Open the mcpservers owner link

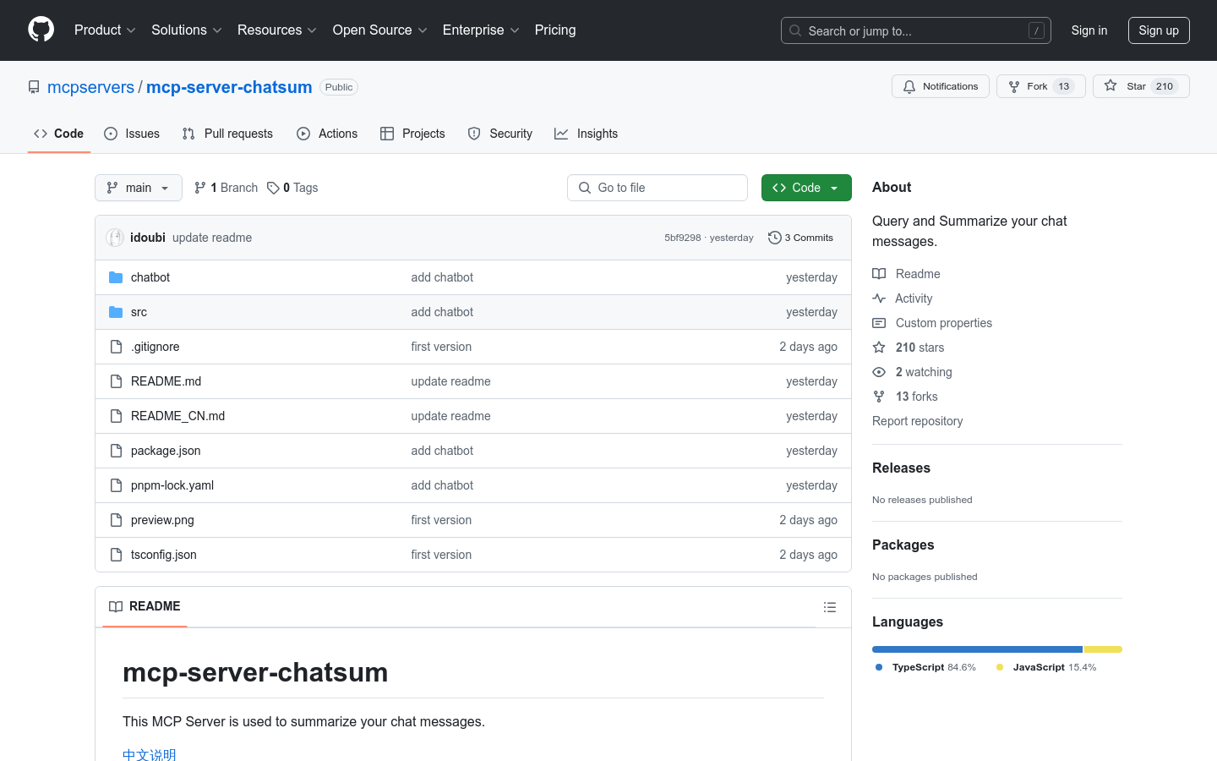point(90,87)
